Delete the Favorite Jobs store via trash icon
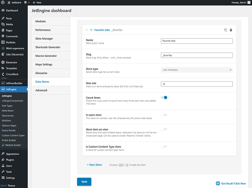Viewport: 252px width, 188px height. point(231,30)
